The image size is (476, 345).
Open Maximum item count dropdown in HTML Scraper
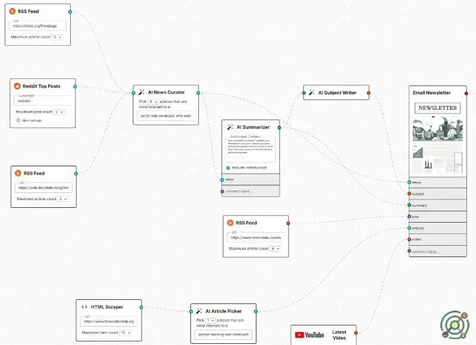126,333
